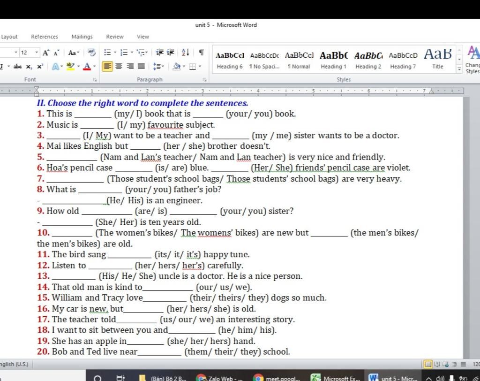Apply red font color
480x381 pixels.
[87, 66]
